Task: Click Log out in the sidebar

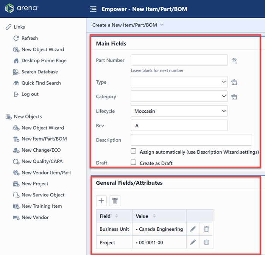Action: 30,94
